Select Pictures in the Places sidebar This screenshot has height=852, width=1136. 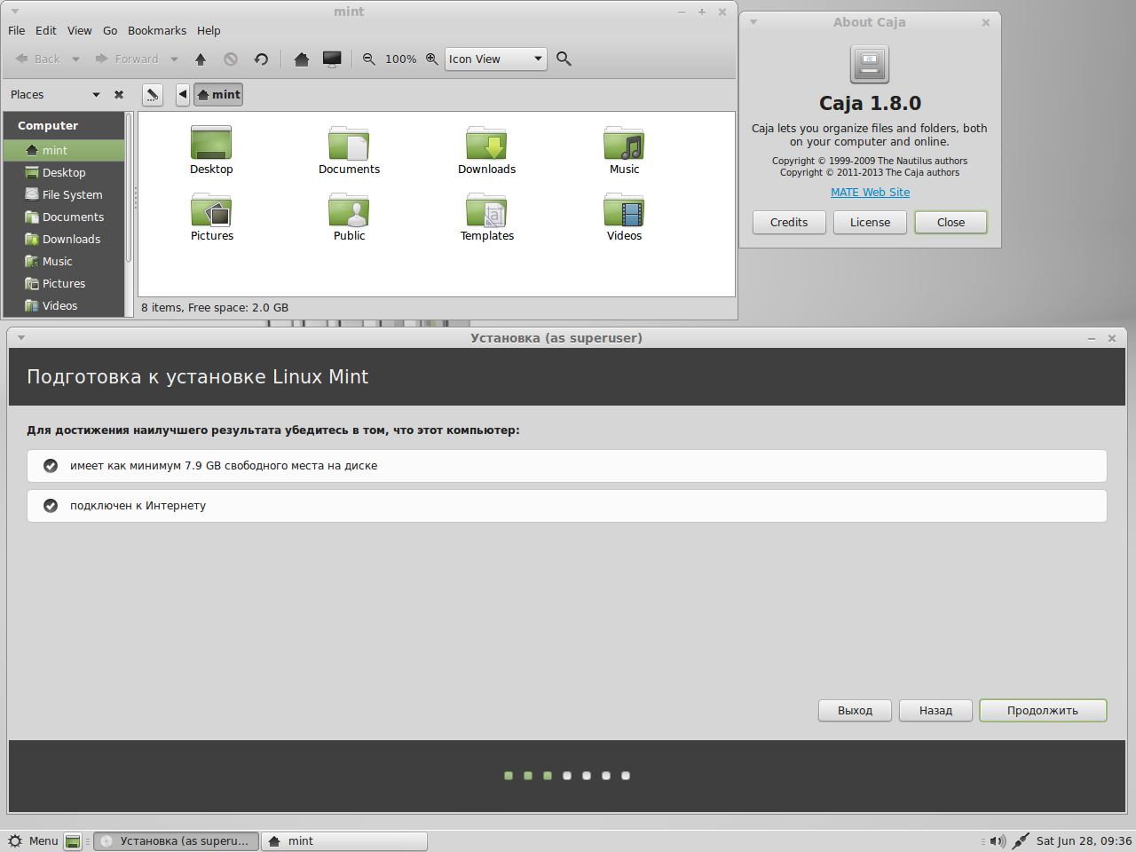point(64,284)
